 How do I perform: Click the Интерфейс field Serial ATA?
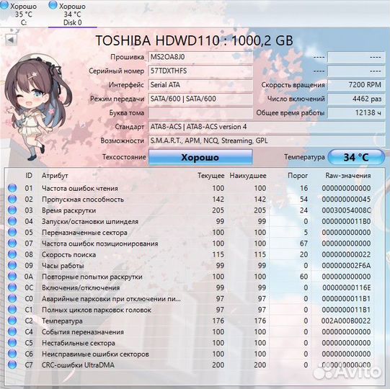200,85
